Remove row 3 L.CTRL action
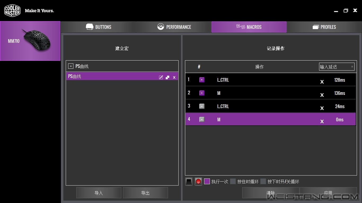The height and width of the screenshot is (203, 362). 322,108
